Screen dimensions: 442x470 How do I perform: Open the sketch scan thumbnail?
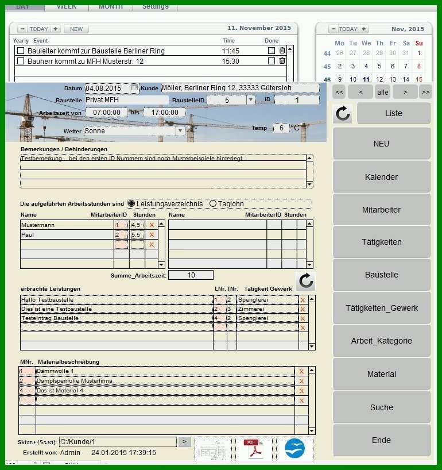pos(213,449)
